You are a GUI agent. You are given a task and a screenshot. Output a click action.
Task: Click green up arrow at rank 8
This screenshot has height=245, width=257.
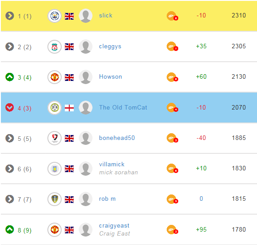pyautogui.click(x=10, y=229)
